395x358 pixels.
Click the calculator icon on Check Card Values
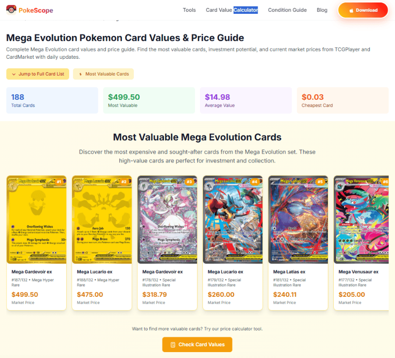[173, 345]
